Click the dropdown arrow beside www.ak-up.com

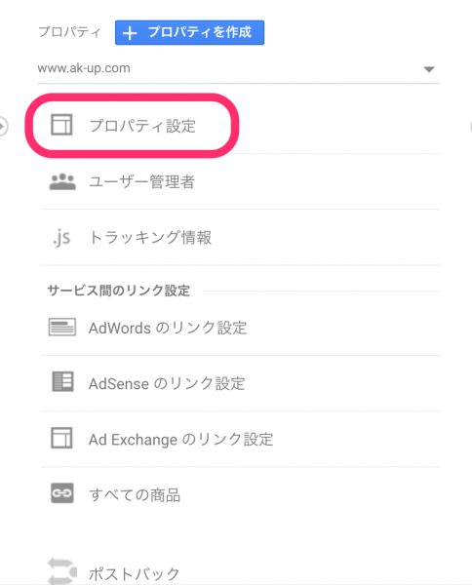(429, 69)
